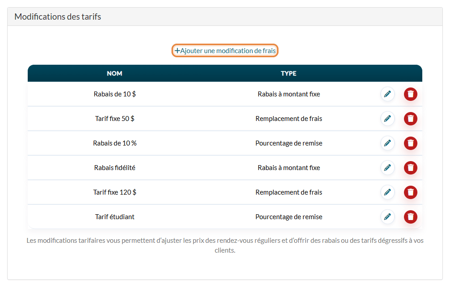Select the Rabais fidélité name cell

(115, 168)
